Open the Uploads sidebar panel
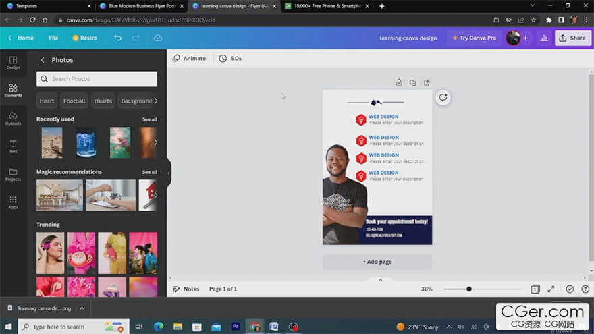The height and width of the screenshot is (334, 594). (x=13, y=118)
